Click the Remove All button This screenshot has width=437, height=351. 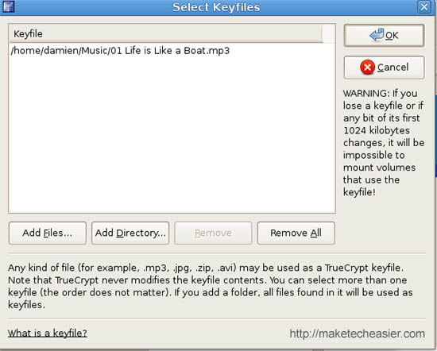coord(296,233)
